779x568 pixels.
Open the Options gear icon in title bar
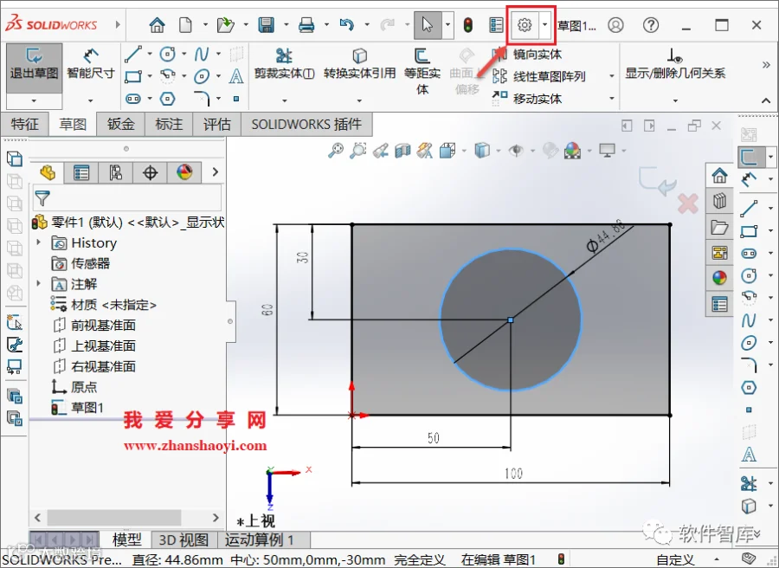[x=525, y=24]
